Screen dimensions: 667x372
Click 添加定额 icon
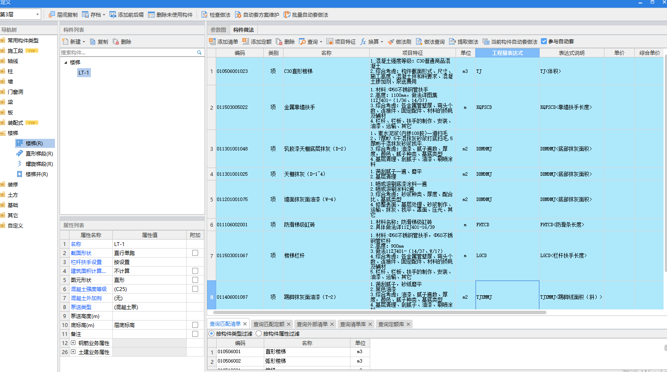tap(246, 42)
